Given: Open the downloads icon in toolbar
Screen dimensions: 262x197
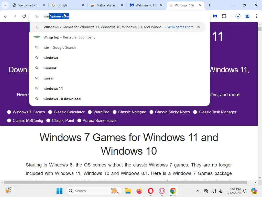Looking at the screenshot, I should [238, 16].
